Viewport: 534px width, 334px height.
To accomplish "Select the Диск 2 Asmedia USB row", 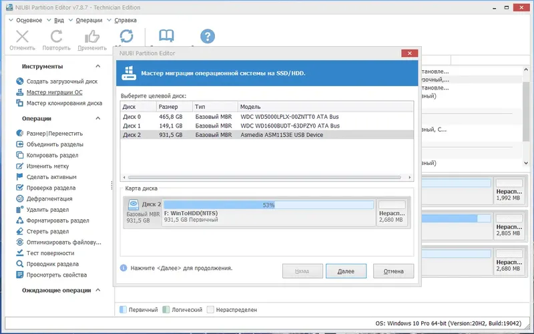I will (267, 135).
